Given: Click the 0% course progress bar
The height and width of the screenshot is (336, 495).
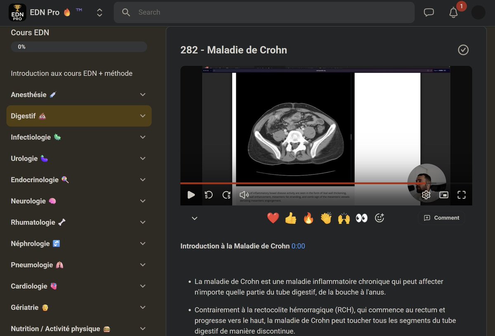Looking at the screenshot, I should [x=79, y=47].
